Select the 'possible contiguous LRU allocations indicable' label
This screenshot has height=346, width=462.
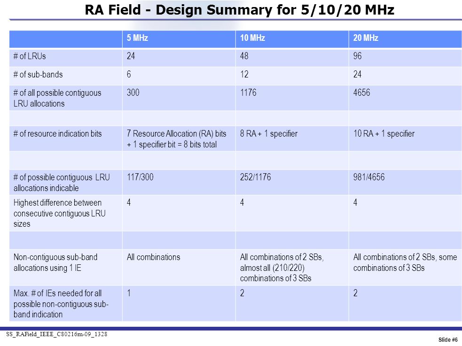point(62,183)
